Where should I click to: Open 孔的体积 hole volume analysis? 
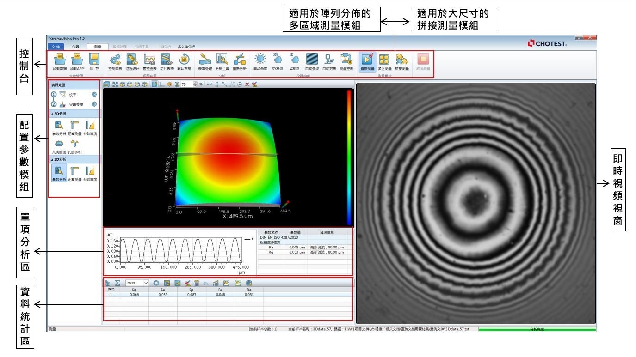[x=74, y=146]
